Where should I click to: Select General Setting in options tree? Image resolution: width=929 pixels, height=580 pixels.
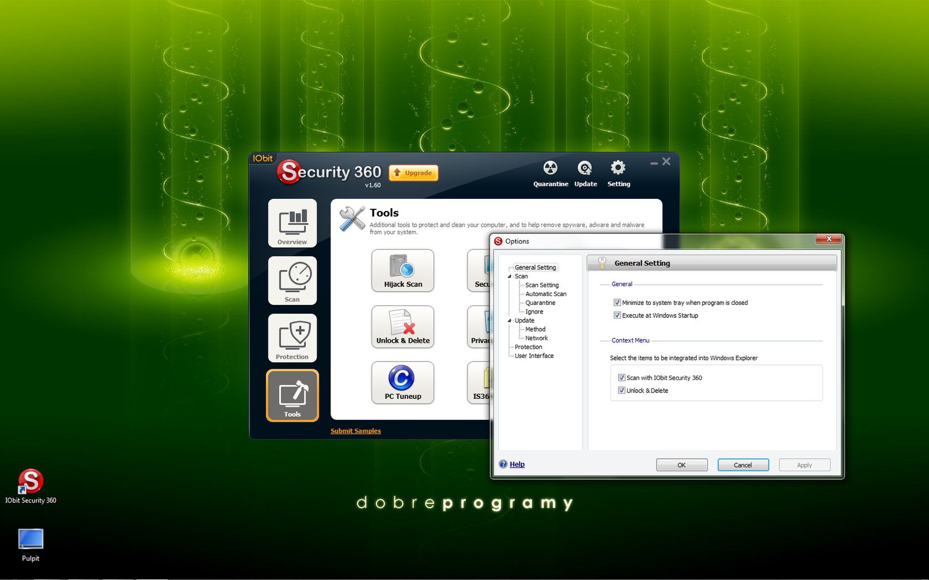(x=535, y=267)
